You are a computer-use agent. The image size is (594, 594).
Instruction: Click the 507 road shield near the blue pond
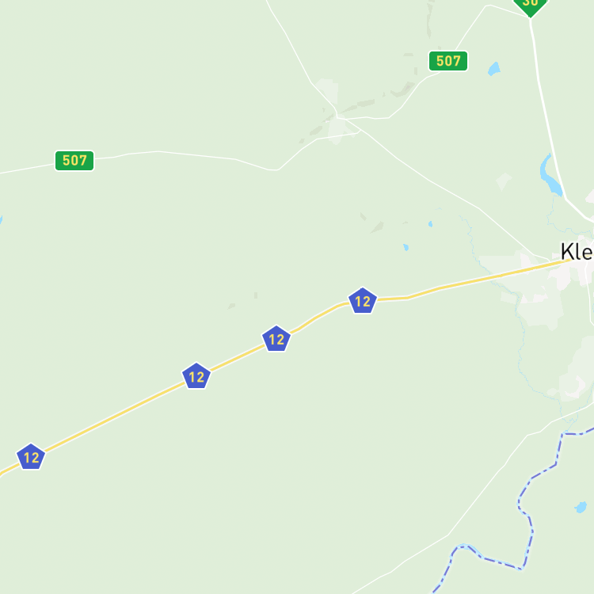point(448,61)
